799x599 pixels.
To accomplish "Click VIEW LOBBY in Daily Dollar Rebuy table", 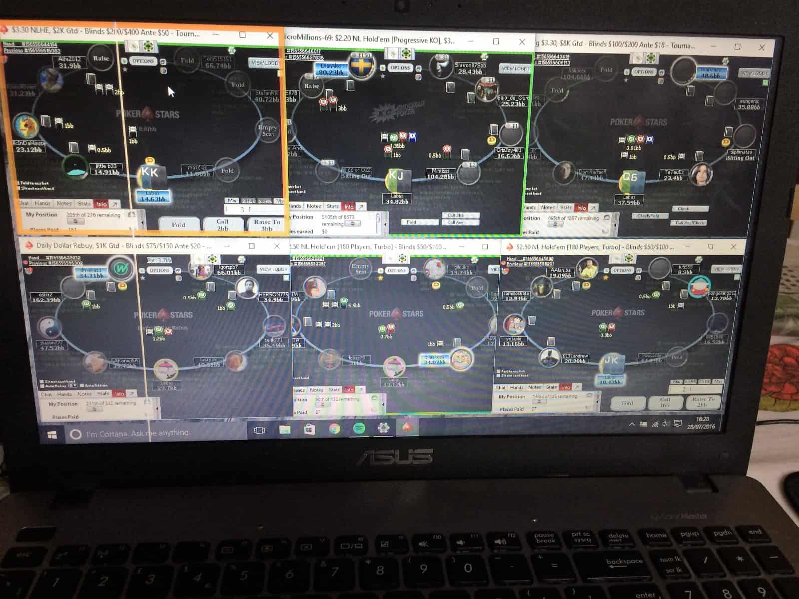I will 273,269.
